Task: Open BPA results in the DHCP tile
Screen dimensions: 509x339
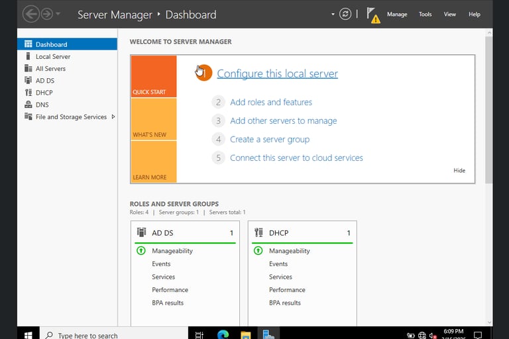Action: click(x=285, y=303)
